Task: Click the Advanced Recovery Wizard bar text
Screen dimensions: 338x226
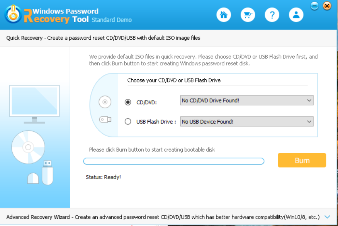Action: 163,217
